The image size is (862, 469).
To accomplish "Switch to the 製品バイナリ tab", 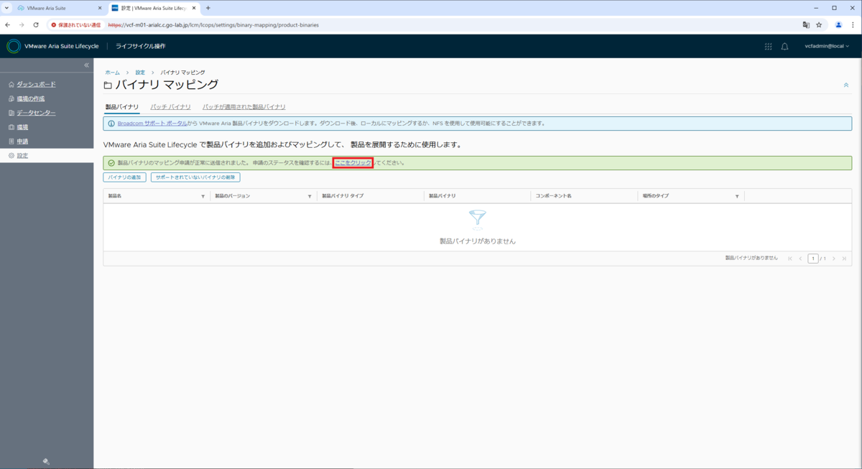I will (x=122, y=107).
